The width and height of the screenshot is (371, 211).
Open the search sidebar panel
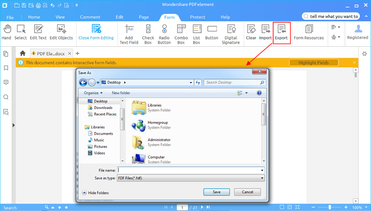pos(6,97)
